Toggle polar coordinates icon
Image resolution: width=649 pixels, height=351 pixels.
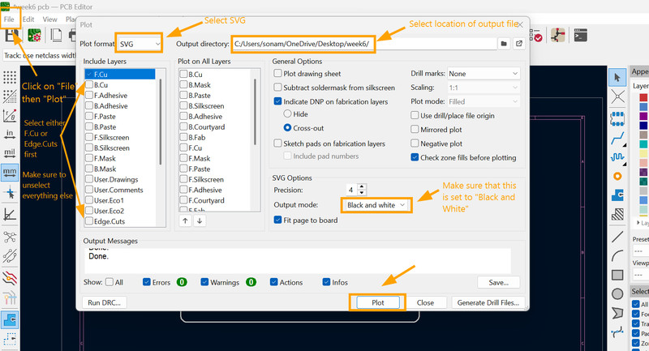click(x=10, y=115)
